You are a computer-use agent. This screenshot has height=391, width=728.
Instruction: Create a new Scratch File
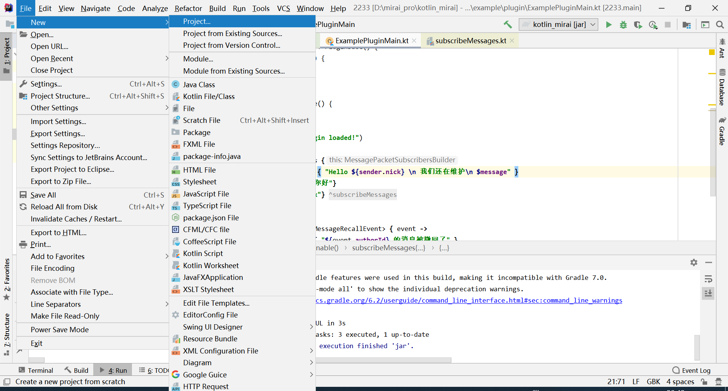click(x=242, y=120)
